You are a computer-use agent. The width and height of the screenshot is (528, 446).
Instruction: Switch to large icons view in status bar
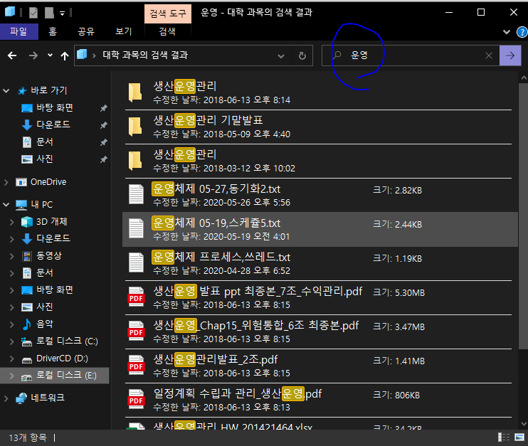(519, 437)
